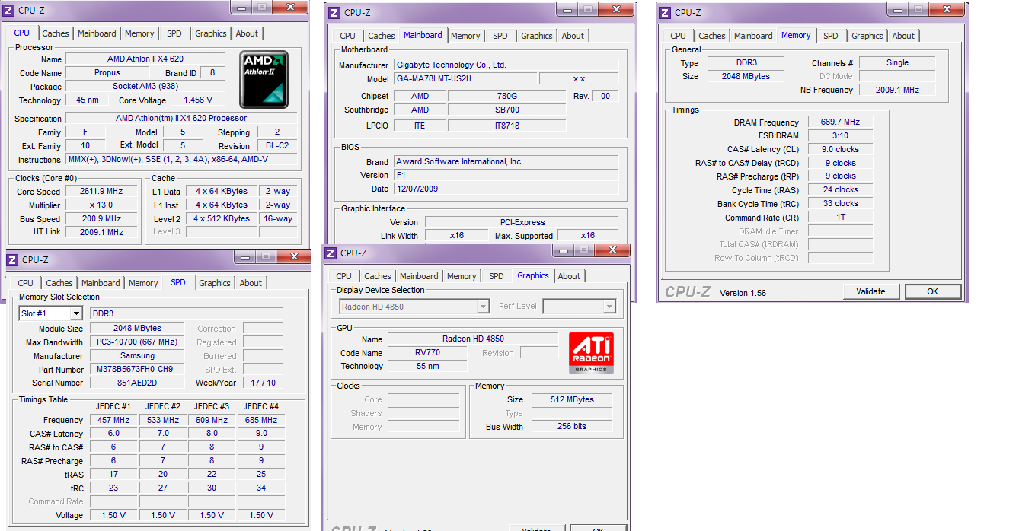Open Memory tab in the CPU window
The image size is (1035, 531).
point(139,33)
